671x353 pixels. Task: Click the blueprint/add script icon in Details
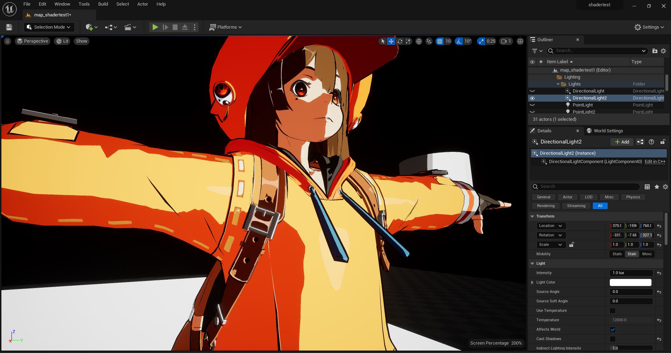(640, 142)
